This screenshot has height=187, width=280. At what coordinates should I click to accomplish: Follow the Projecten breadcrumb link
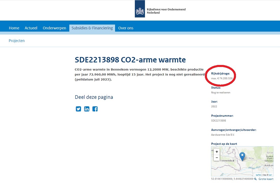click(x=17, y=41)
